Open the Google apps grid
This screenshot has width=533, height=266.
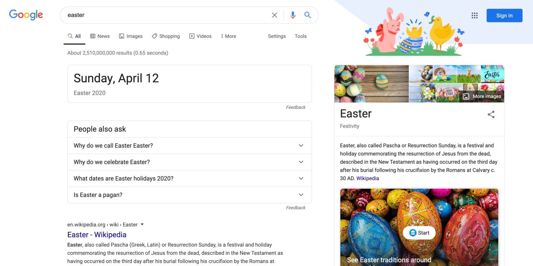[474, 15]
